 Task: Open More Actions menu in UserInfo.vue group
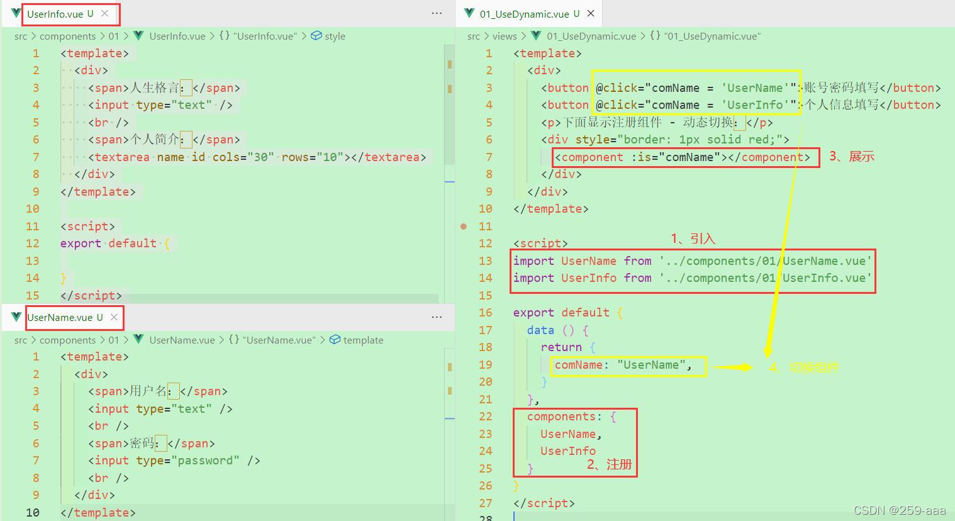[x=437, y=13]
